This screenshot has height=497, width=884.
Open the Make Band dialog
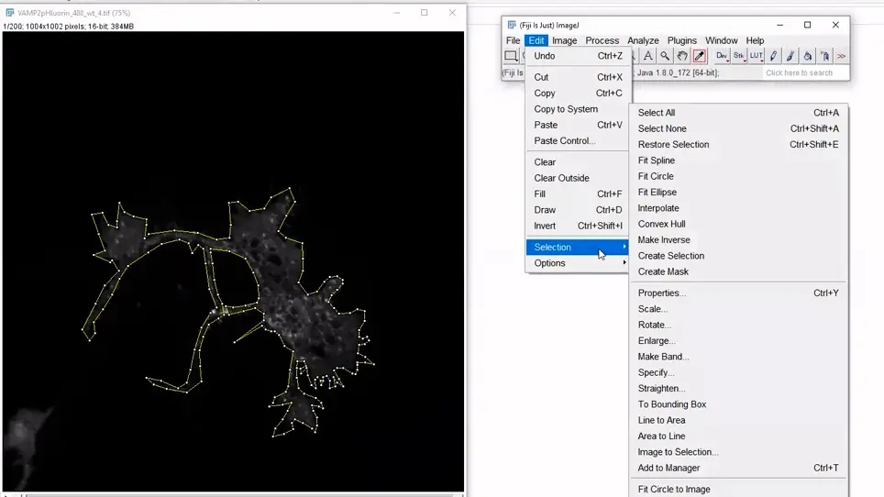tap(738, 357)
